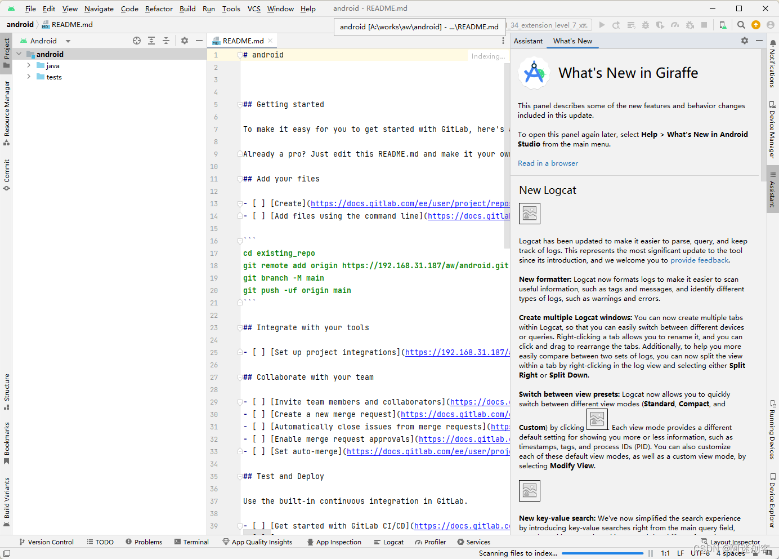This screenshot has height=559, width=779.
Task: Open App Quality Insights tool window
Action: tap(257, 542)
